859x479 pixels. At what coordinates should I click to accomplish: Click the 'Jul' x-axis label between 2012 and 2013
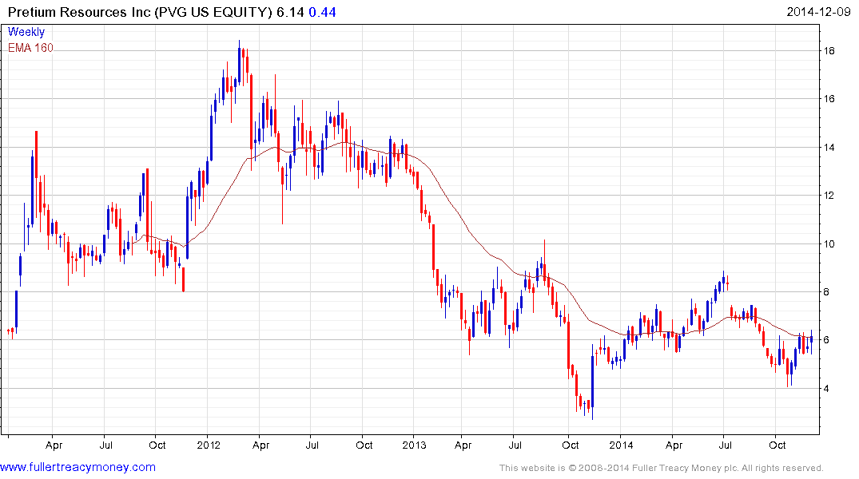coord(312,445)
